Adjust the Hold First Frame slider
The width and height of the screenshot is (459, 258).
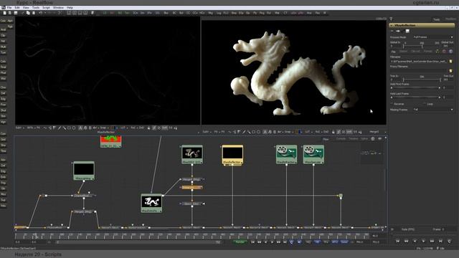(x=415, y=87)
